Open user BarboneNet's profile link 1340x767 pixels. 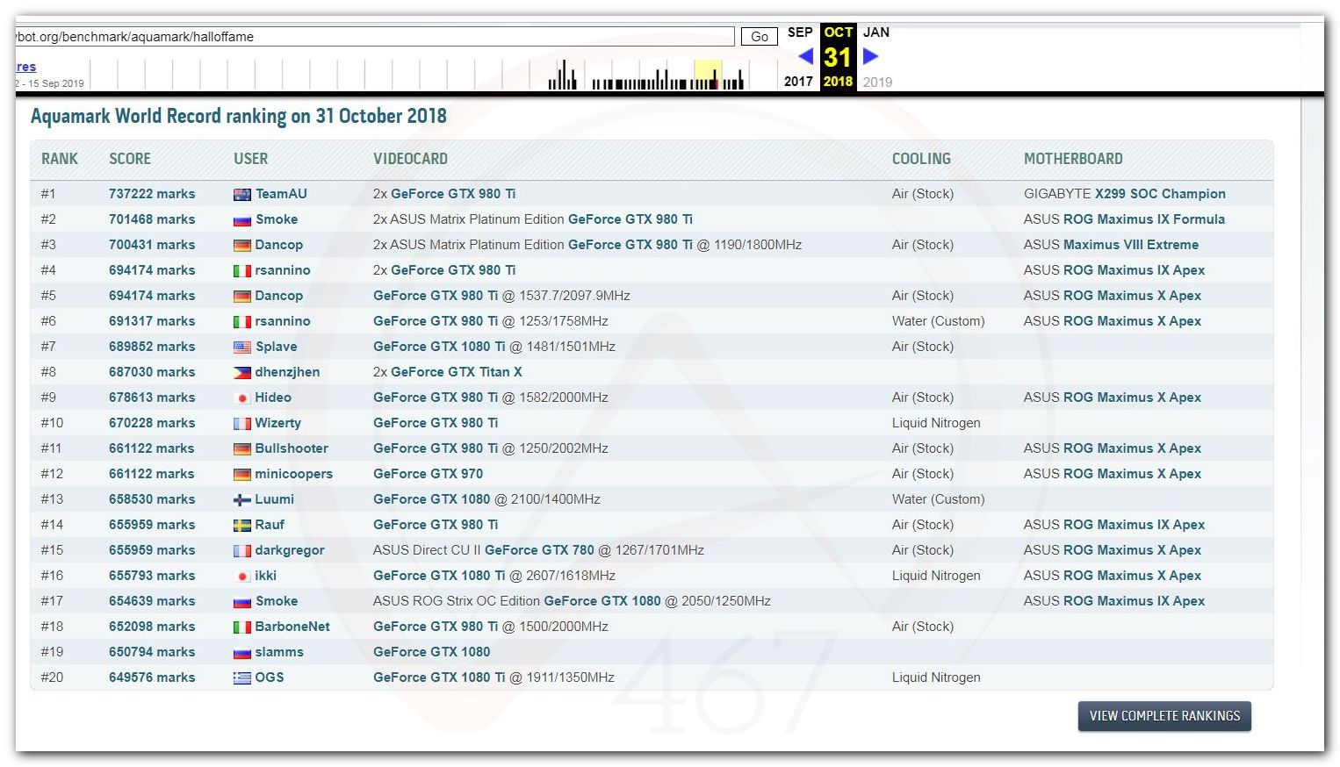tap(292, 627)
